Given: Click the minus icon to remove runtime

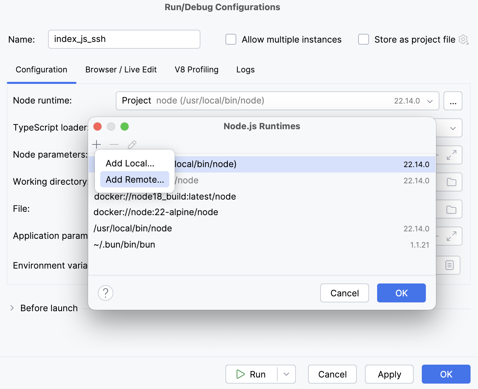Looking at the screenshot, I should (x=114, y=144).
